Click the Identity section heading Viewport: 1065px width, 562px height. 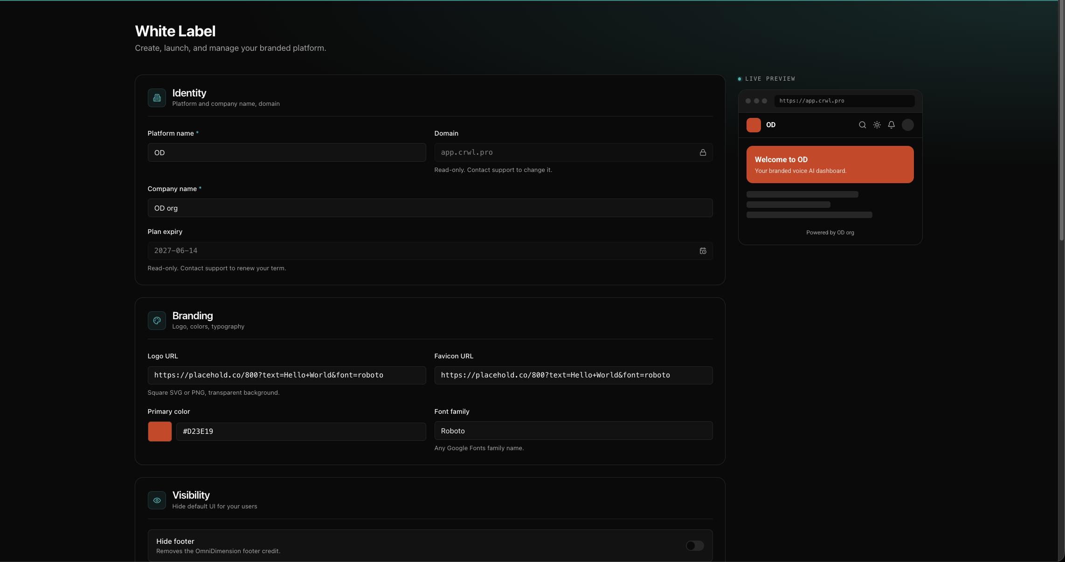[189, 93]
